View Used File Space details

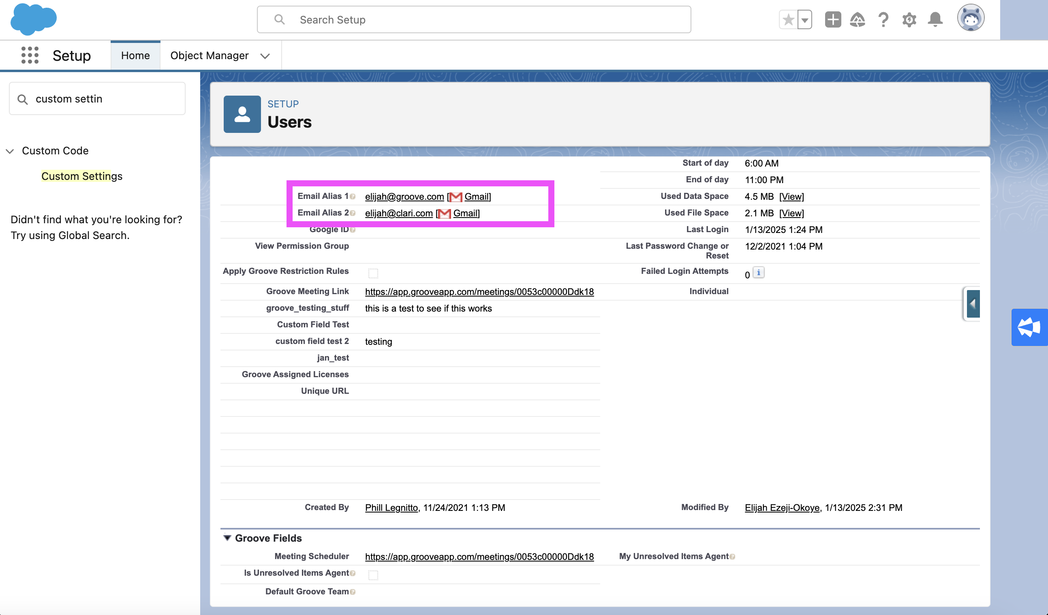click(x=791, y=214)
